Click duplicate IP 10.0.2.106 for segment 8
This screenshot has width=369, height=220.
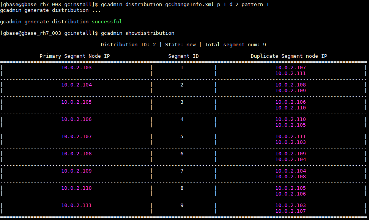click(291, 194)
